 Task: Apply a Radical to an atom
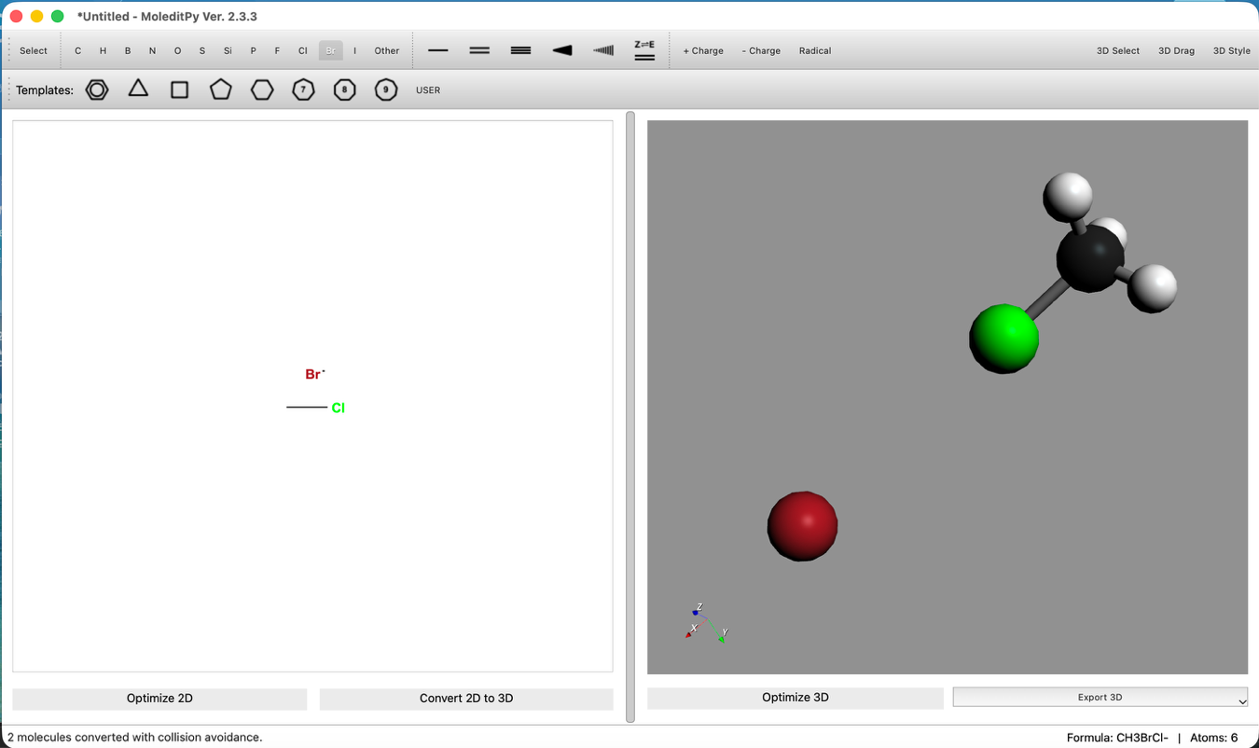tap(814, 50)
